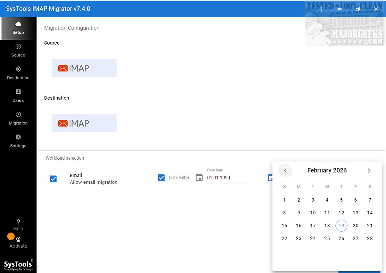Screen dimensions: 386x273
Task: Pick February 28 in calendar
Action: point(370,238)
